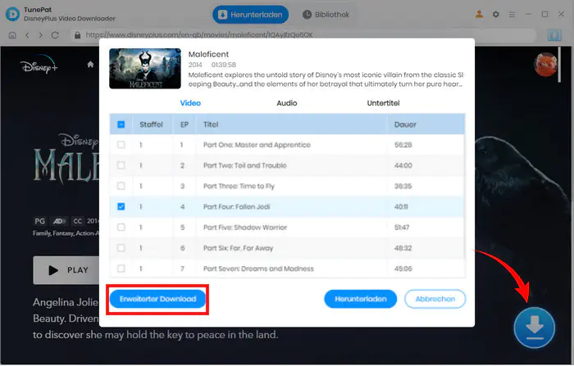Reload the page with refresh icon
Screen dimensions: 574x366
coord(55,35)
